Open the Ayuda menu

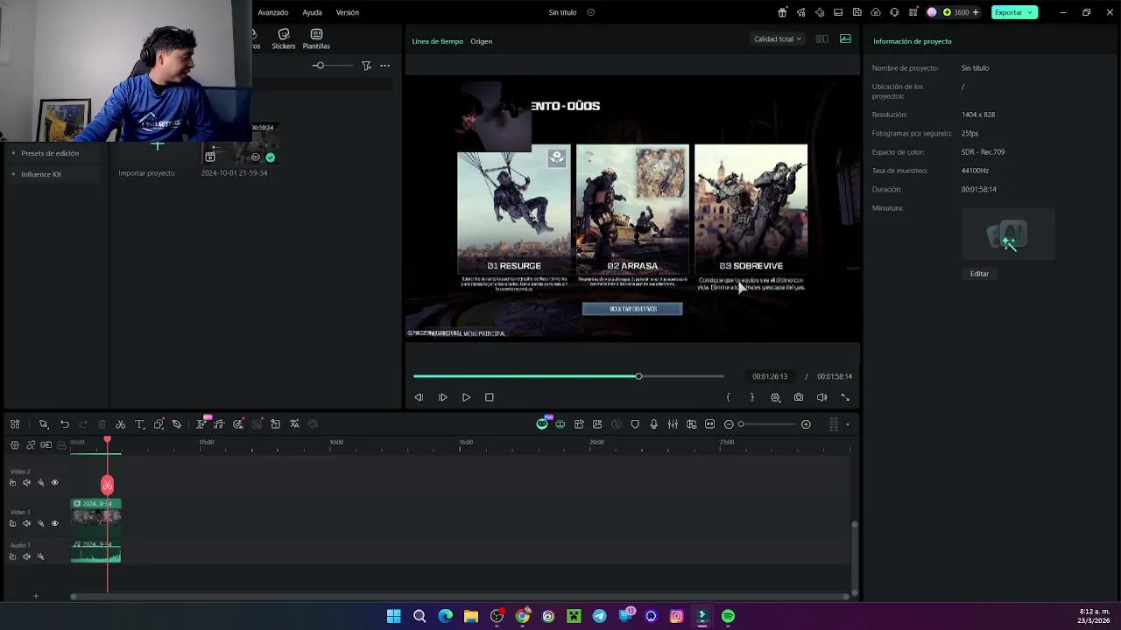312,12
